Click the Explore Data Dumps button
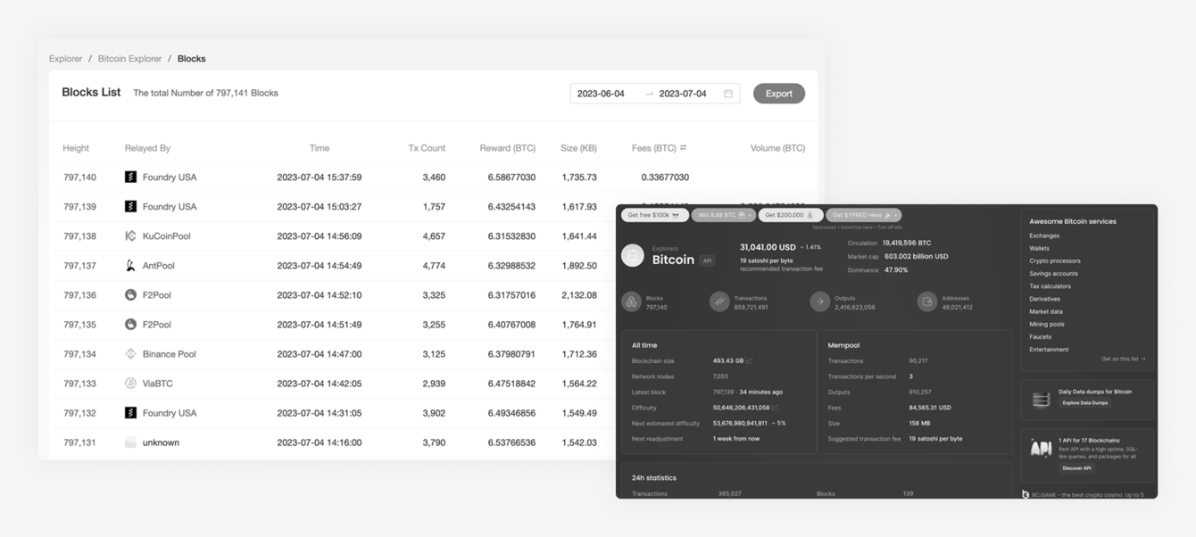1196x537 pixels. click(x=1085, y=403)
